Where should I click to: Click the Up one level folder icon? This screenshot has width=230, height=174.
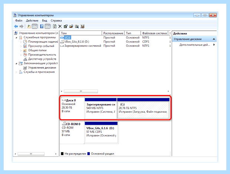[29, 26]
